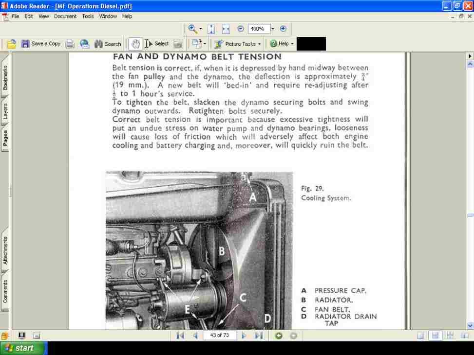Activate the Select text tool
Screen dimensions: 474x355
tap(156, 44)
